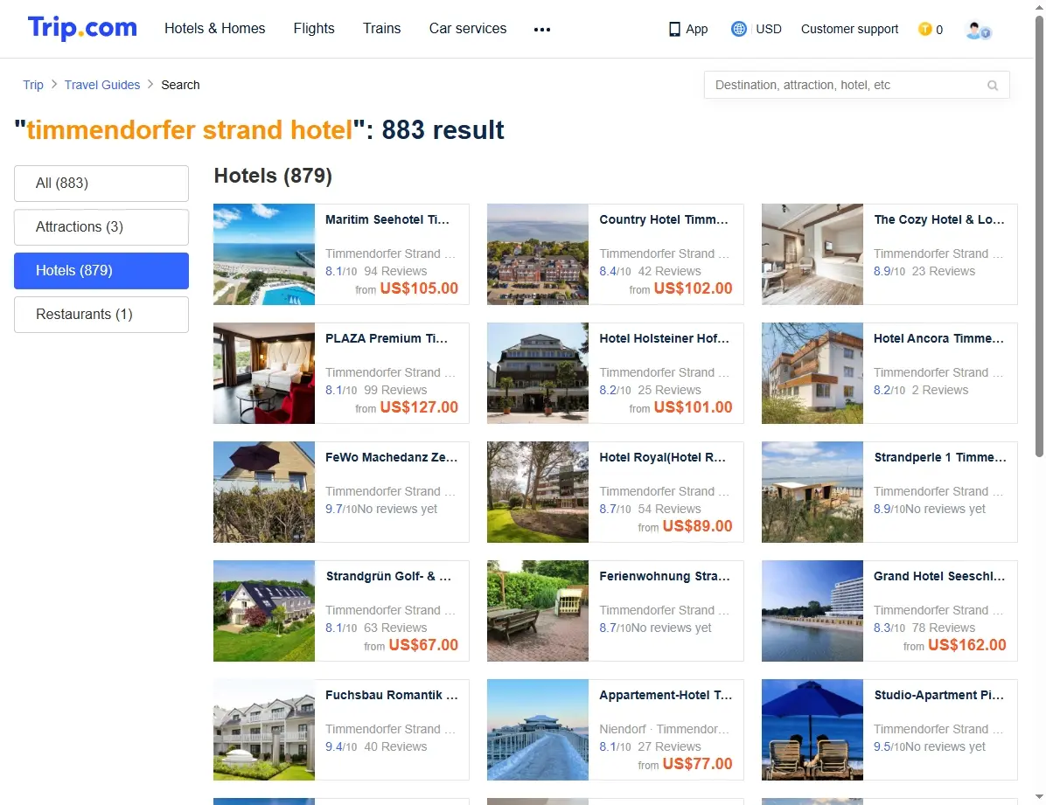This screenshot has width=1046, height=805.
Task: Open Appartement-Hotel T... thumbnail
Action: [x=538, y=730]
